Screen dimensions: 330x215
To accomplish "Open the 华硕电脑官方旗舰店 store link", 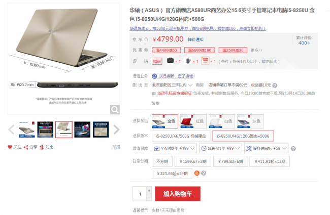I will (175, 93).
